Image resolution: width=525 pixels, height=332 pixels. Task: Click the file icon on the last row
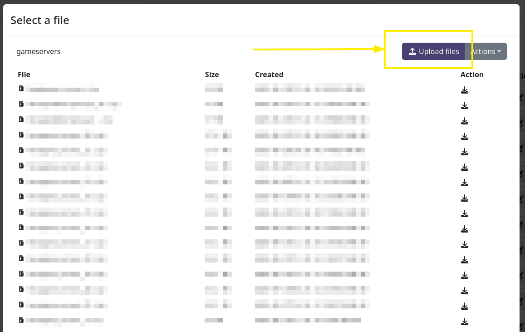[21, 320]
